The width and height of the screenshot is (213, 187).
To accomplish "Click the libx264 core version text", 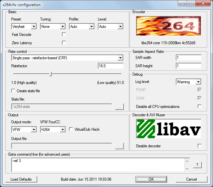I will (x=168, y=43).
